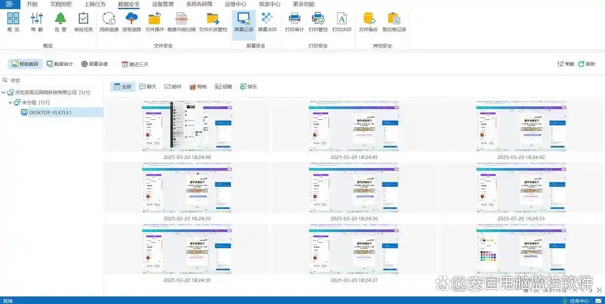Select the DESKTOP-VLKTLE1 computer
The height and width of the screenshot is (304, 605).
(62, 112)
